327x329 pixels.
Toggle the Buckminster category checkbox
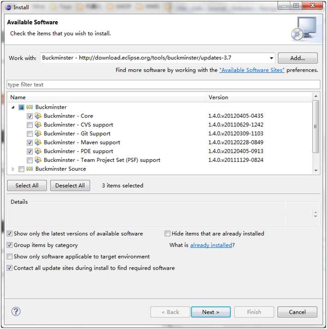click(x=22, y=107)
